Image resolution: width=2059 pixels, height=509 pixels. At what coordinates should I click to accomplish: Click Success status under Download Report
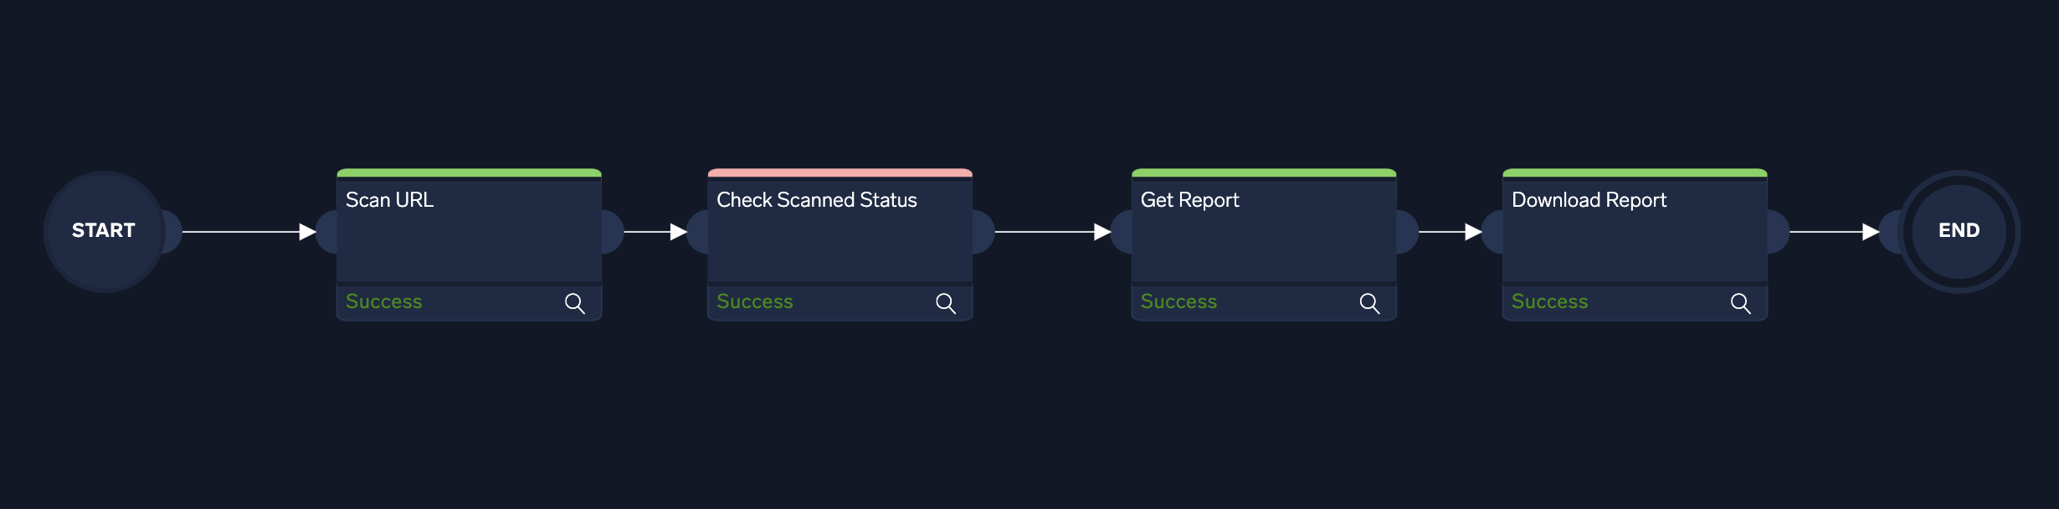tap(1549, 301)
